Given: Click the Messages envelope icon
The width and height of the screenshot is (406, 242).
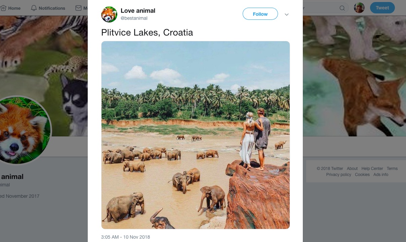Looking at the screenshot, I should 78,8.
